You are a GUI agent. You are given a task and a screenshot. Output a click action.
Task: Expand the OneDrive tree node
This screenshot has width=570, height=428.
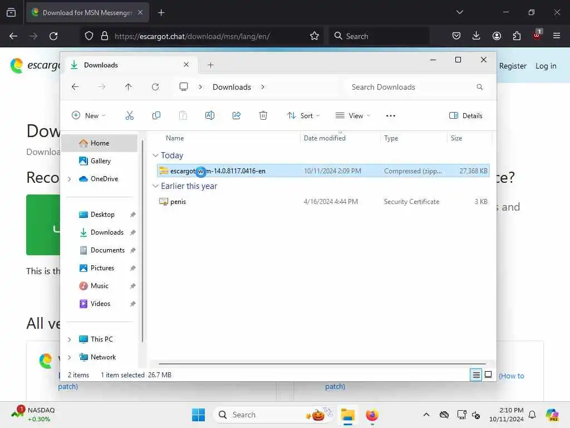69,179
